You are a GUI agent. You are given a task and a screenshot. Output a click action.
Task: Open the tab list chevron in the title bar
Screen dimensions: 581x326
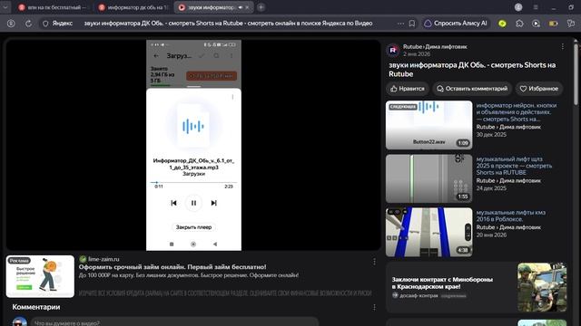(x=5, y=7)
